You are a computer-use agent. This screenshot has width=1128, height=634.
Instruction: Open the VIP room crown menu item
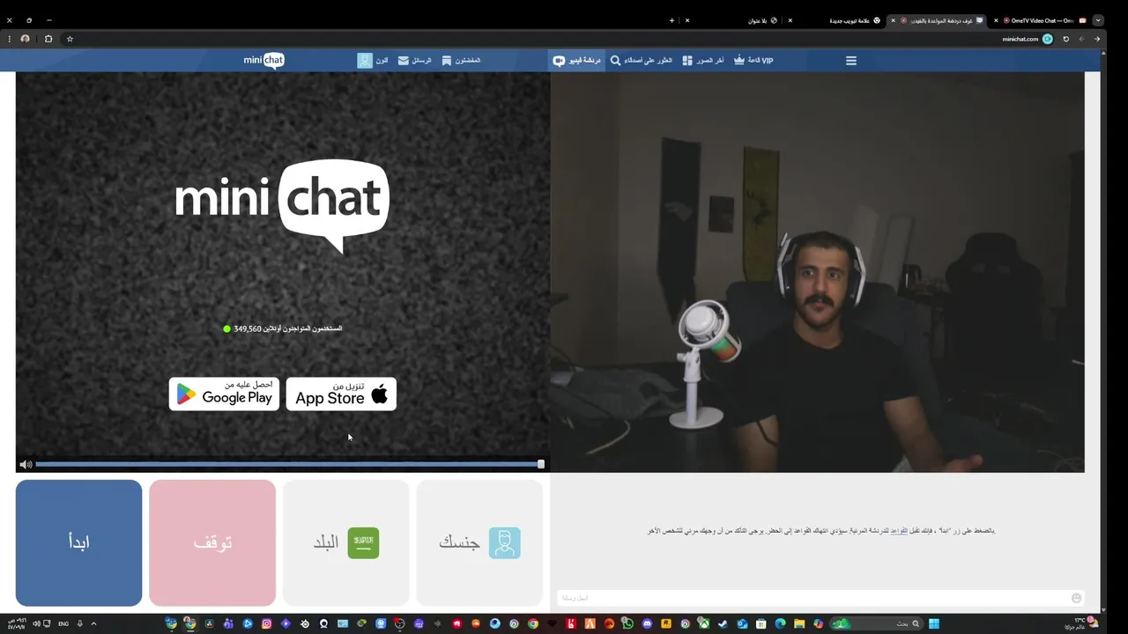[753, 61]
